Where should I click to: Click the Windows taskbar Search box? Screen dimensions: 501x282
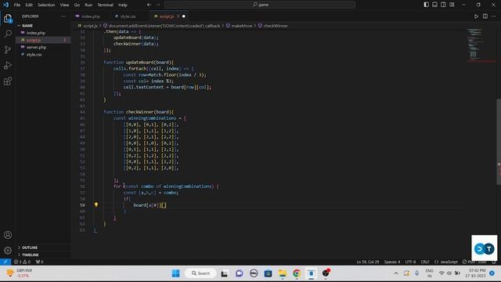coord(200,273)
